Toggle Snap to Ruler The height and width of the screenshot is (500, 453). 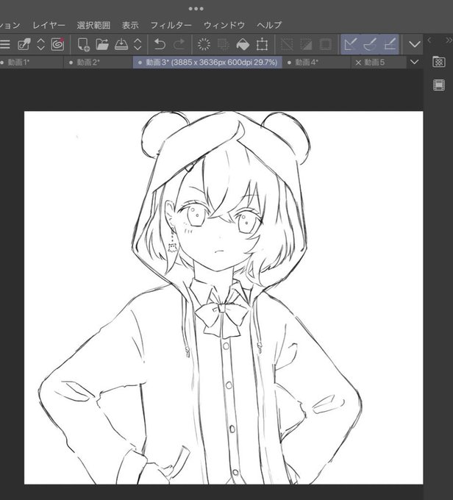coord(351,44)
